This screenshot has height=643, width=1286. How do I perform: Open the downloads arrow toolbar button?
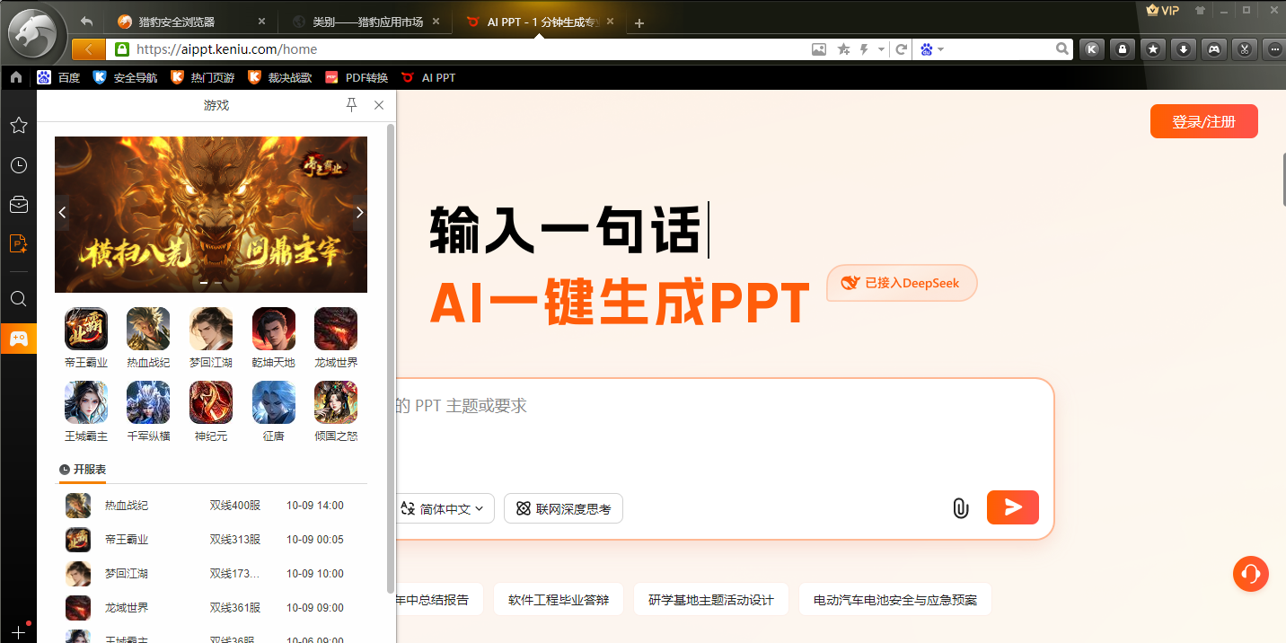point(1185,49)
